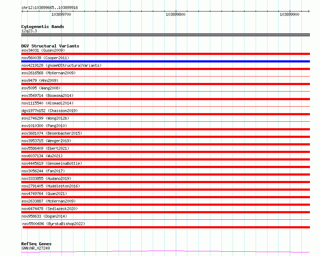320x256 pixels.
Task: Click variant esv34031 (Gusev2009)
Action: [x=43, y=50]
